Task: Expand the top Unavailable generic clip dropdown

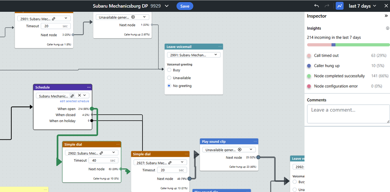Action: click(144, 17)
